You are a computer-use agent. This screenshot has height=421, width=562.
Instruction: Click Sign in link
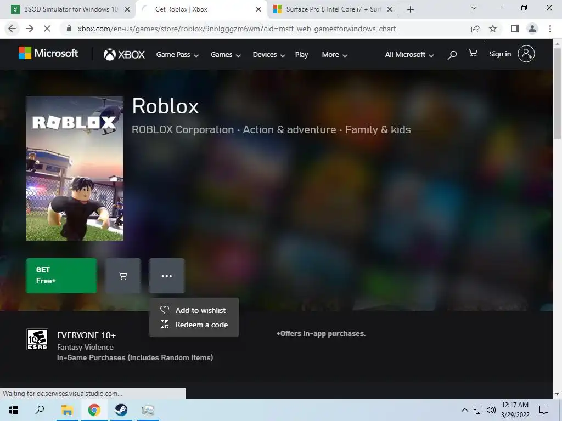click(x=500, y=54)
